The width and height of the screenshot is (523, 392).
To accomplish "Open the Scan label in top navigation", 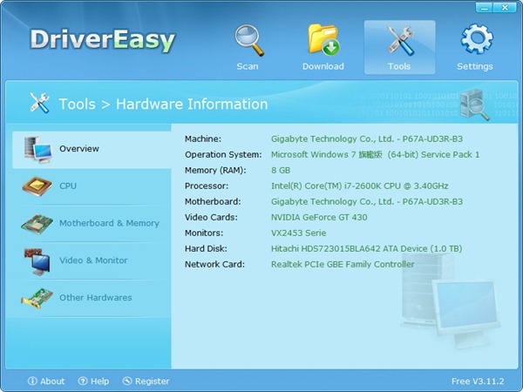I will point(248,66).
